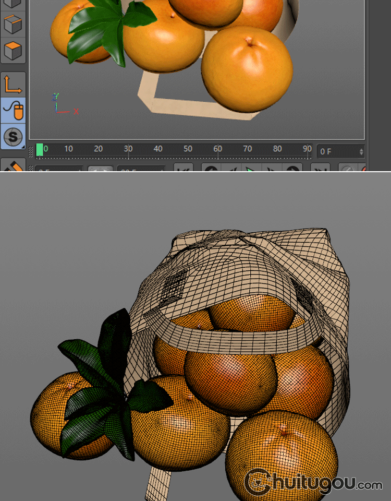The image size is (391, 501).
Task: Toggle the Enable Axis tool
Action: [13, 84]
